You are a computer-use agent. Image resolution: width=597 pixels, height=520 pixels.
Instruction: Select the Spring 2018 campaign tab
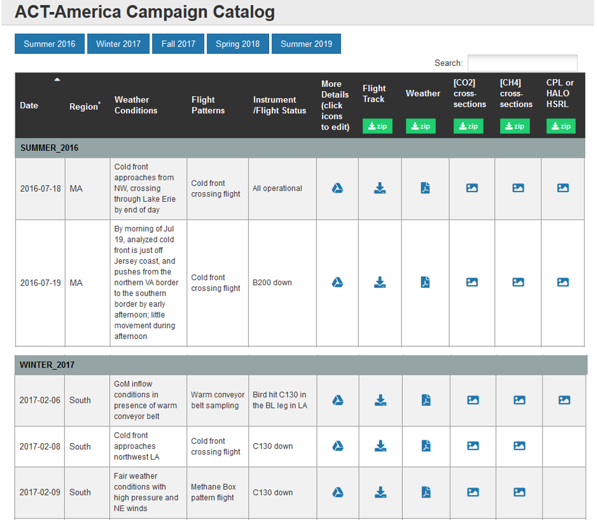click(x=238, y=44)
